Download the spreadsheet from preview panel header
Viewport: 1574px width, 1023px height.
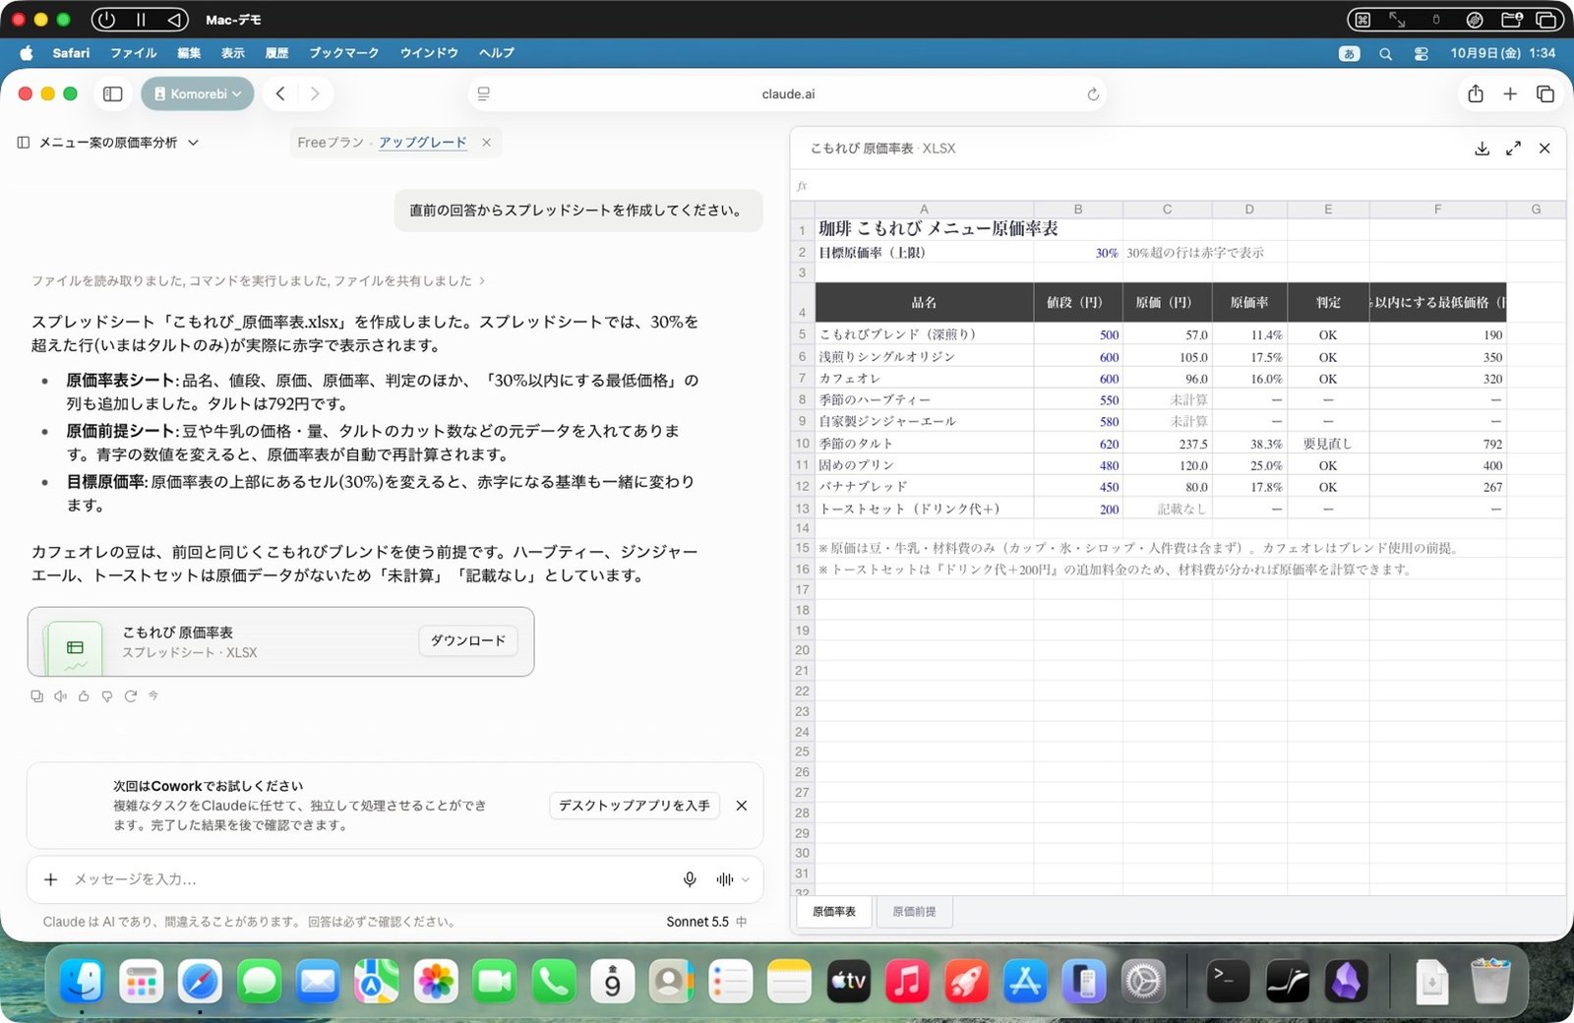pyautogui.click(x=1482, y=149)
